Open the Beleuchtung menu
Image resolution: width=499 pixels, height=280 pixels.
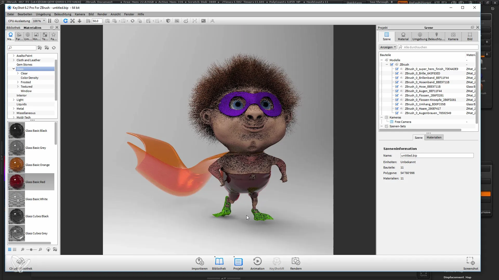[x=63, y=14]
